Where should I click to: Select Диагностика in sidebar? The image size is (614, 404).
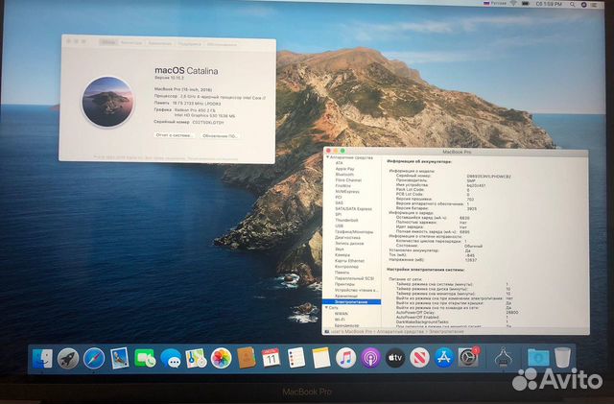click(x=347, y=237)
